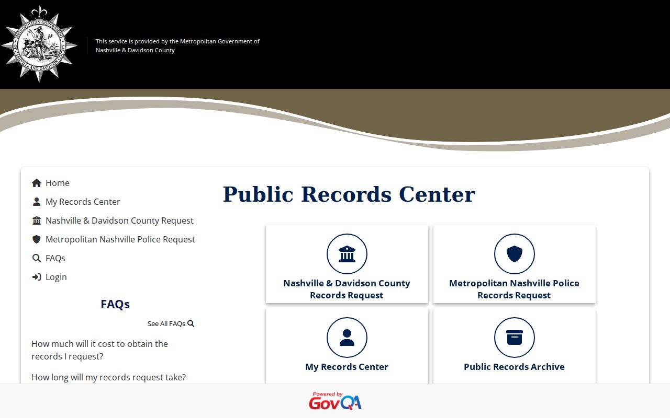This screenshot has height=418, width=670.
Task: Click the Metropolitan Government service notice text
Action: click(x=177, y=45)
